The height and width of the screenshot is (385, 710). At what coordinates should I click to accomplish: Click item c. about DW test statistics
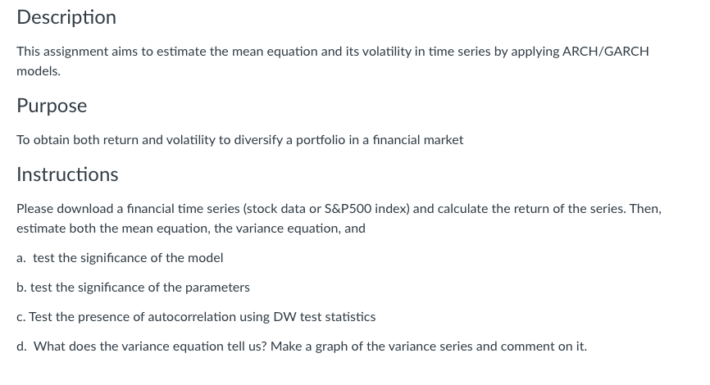(x=196, y=317)
